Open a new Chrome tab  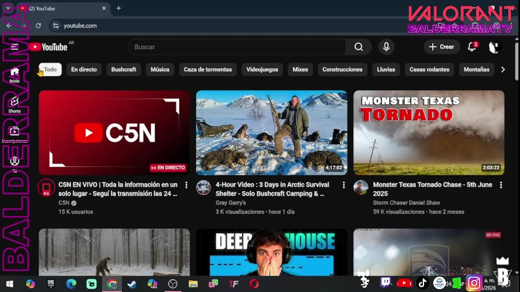(x=119, y=8)
